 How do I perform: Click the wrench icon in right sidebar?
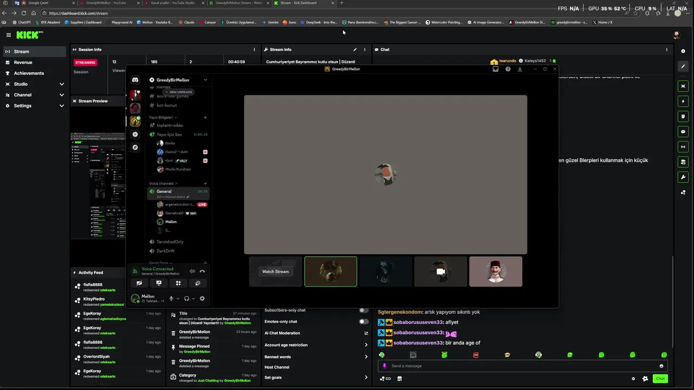[683, 177]
